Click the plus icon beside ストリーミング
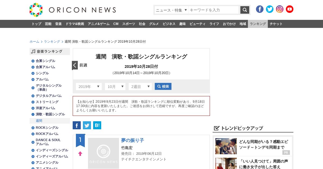The width and height of the screenshot is (323, 169). pos(33,102)
